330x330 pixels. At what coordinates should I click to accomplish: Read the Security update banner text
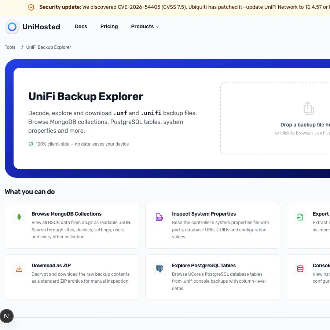[184, 7]
